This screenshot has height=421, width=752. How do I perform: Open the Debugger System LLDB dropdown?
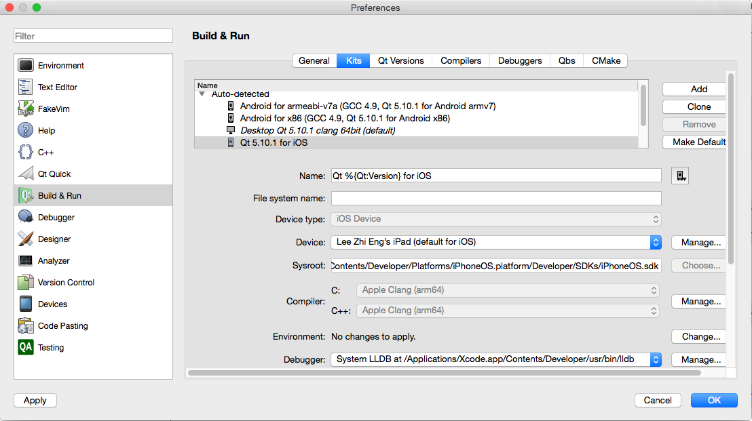[x=496, y=359]
